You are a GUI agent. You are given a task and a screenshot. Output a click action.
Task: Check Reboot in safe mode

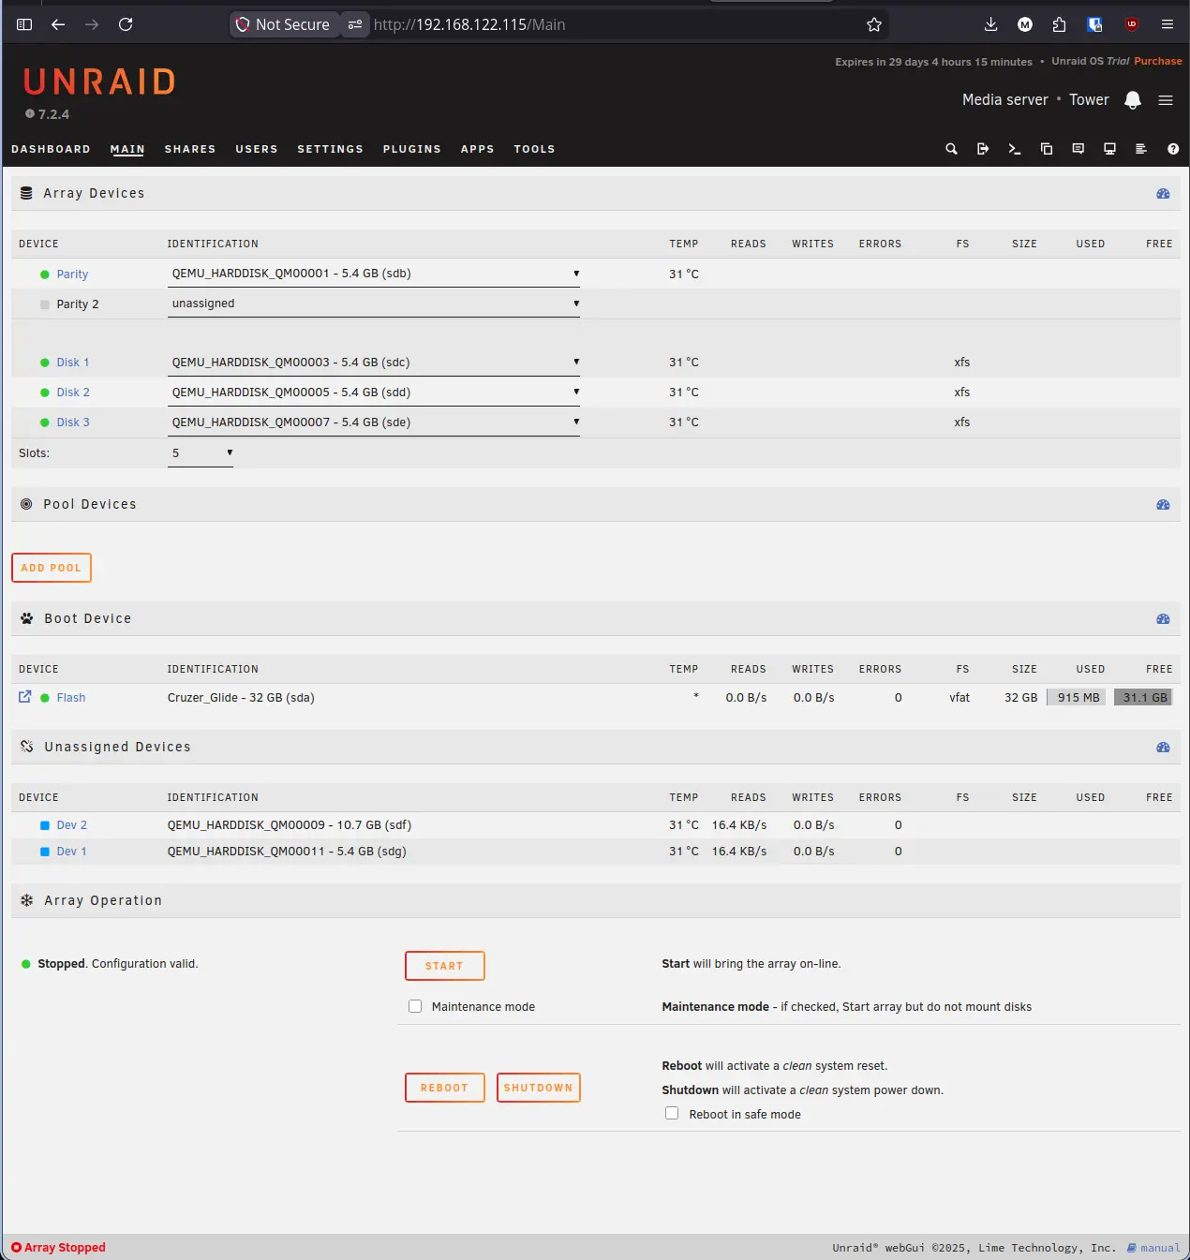672,1113
